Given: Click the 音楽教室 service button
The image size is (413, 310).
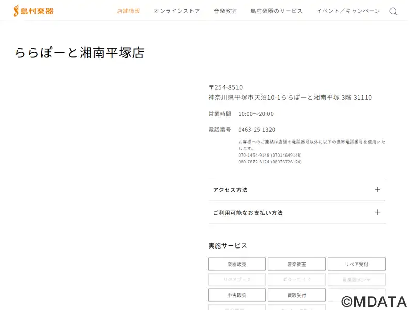Looking at the screenshot, I should (296, 264).
